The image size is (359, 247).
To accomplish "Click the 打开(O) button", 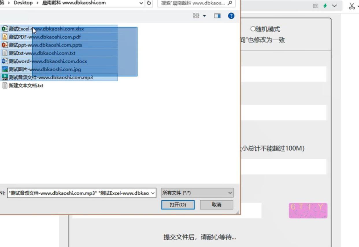I will click(178, 205).
